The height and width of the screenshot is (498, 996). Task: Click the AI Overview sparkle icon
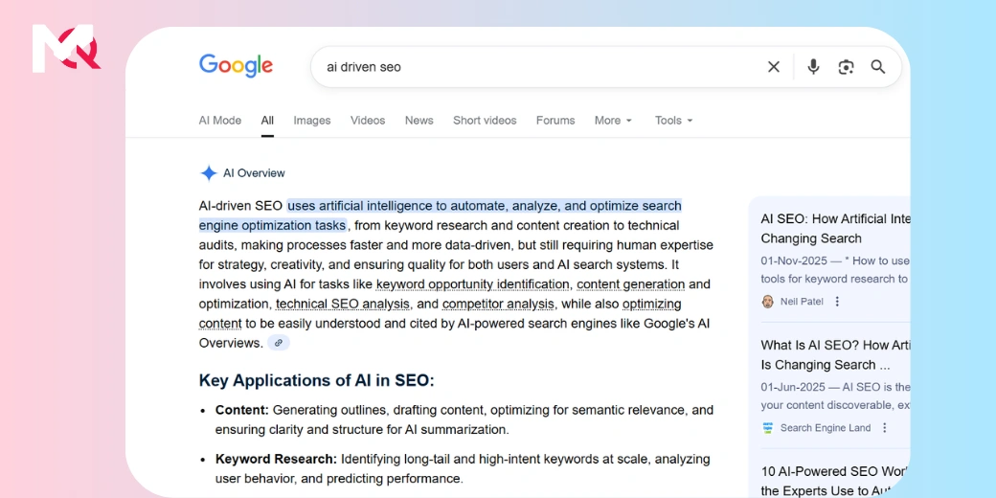209,172
